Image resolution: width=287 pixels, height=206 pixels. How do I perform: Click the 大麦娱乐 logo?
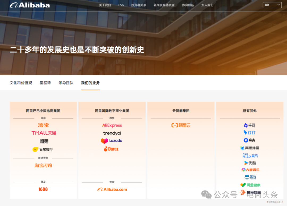coord(250,170)
